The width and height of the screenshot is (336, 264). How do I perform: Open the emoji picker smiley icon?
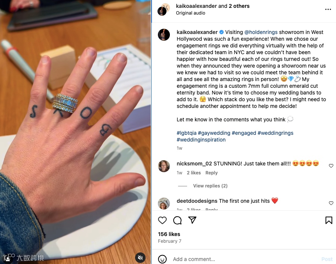[162, 259]
